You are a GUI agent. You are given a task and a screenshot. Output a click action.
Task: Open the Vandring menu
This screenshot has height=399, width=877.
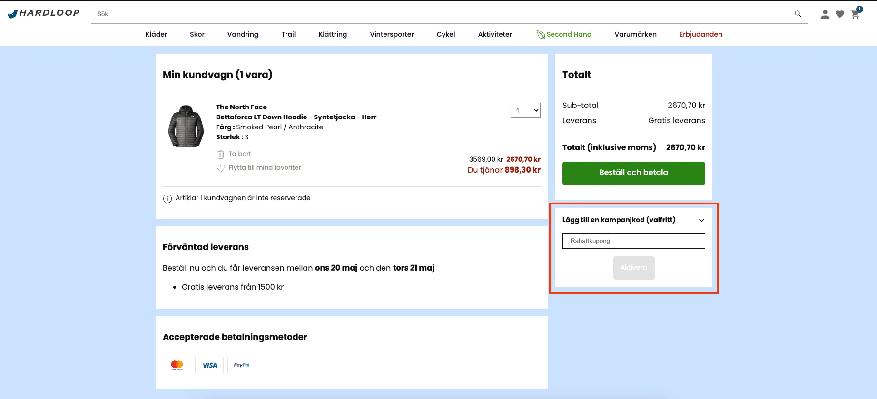coord(243,34)
